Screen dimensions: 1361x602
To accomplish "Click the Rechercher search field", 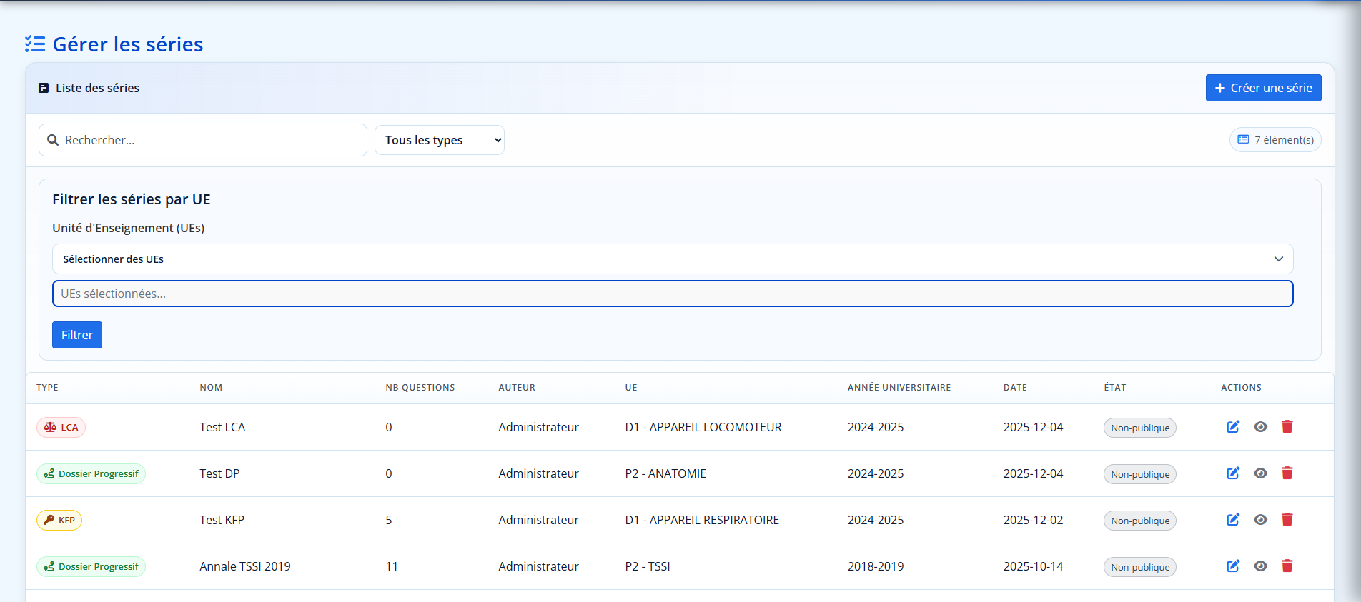I will [x=211, y=140].
